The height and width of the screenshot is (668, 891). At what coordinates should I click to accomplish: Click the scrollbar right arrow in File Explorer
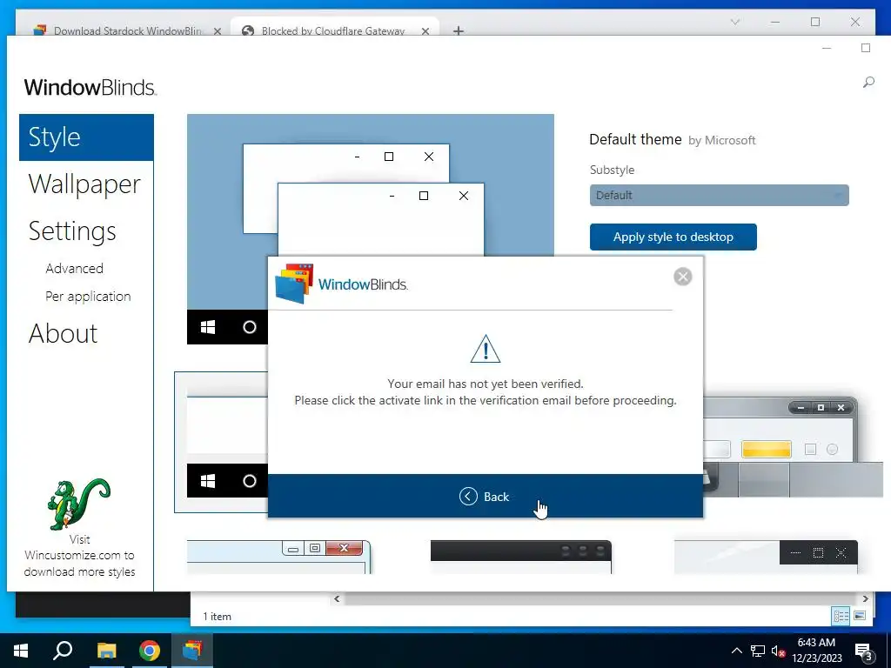(866, 598)
